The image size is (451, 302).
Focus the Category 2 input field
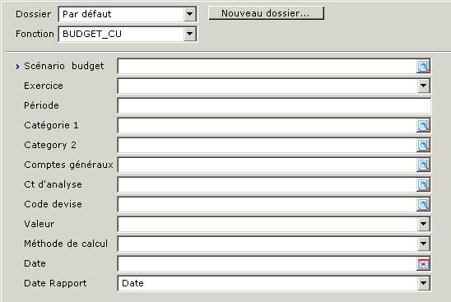tap(267, 146)
